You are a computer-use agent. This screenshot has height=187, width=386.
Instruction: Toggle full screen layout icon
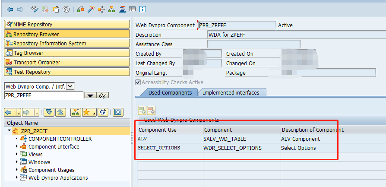133,10
